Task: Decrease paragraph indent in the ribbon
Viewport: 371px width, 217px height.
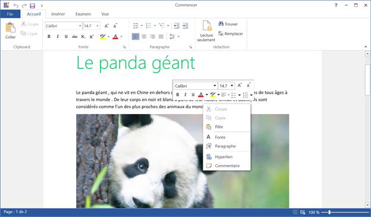Action: click(177, 26)
